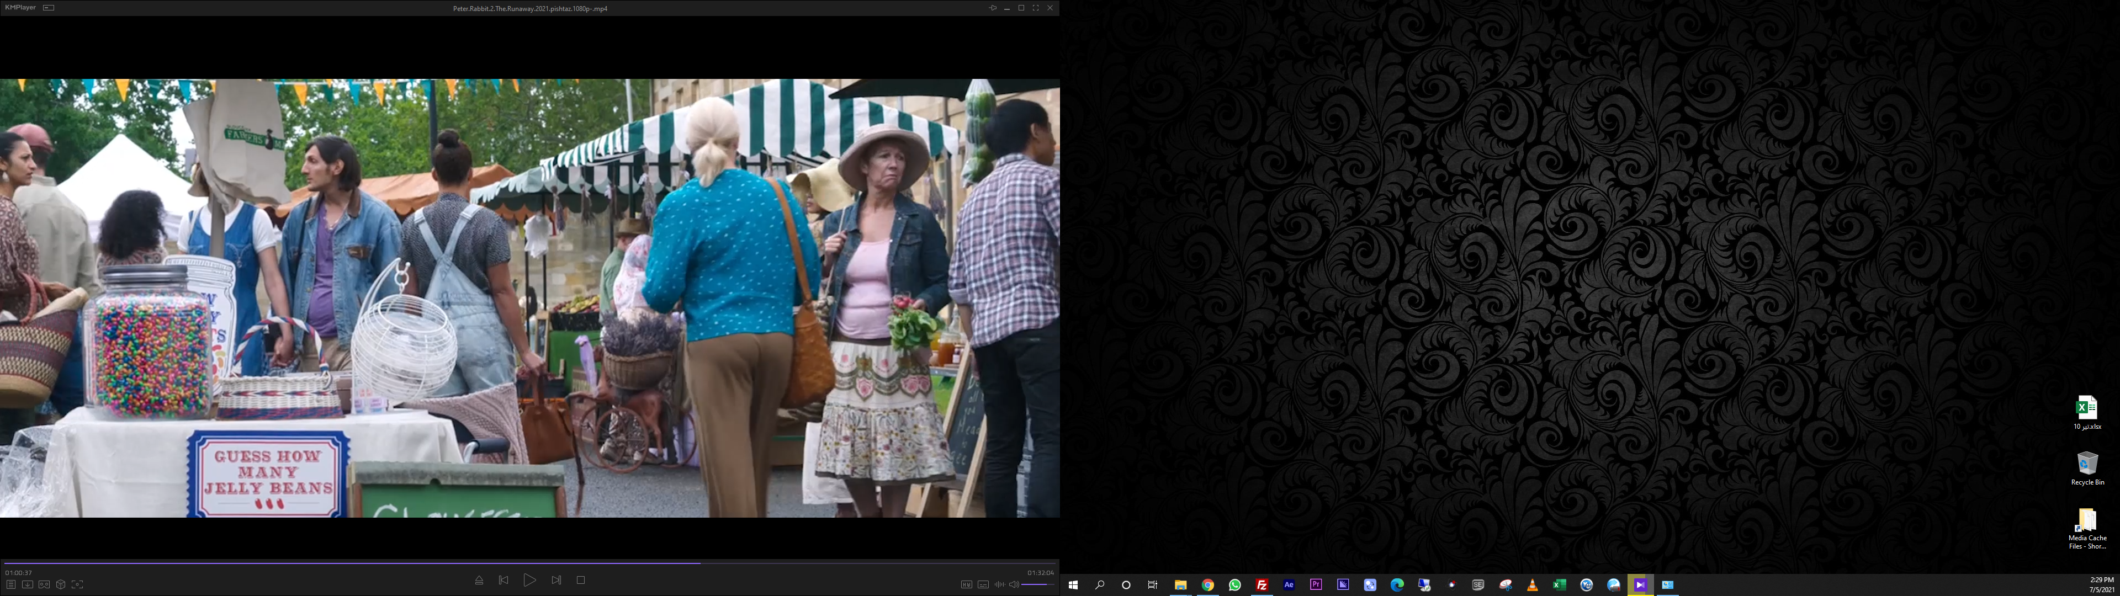Image resolution: width=2120 pixels, height=596 pixels.
Task: Toggle VR mode icon
Action: (x=44, y=584)
